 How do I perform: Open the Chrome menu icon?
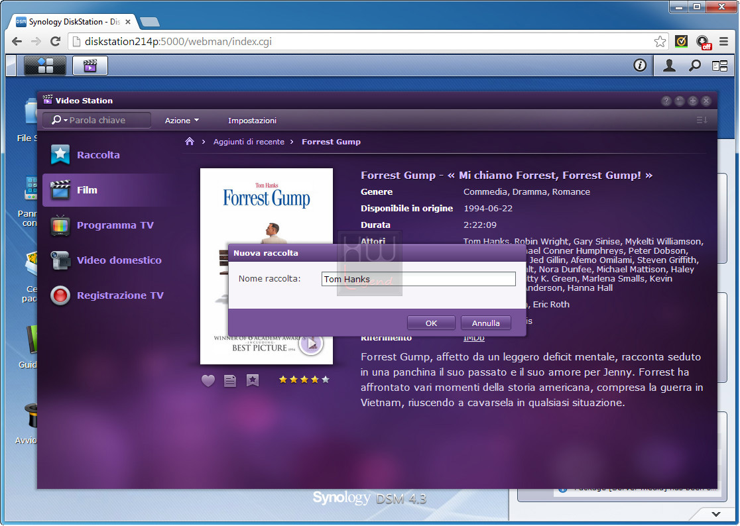pos(723,42)
